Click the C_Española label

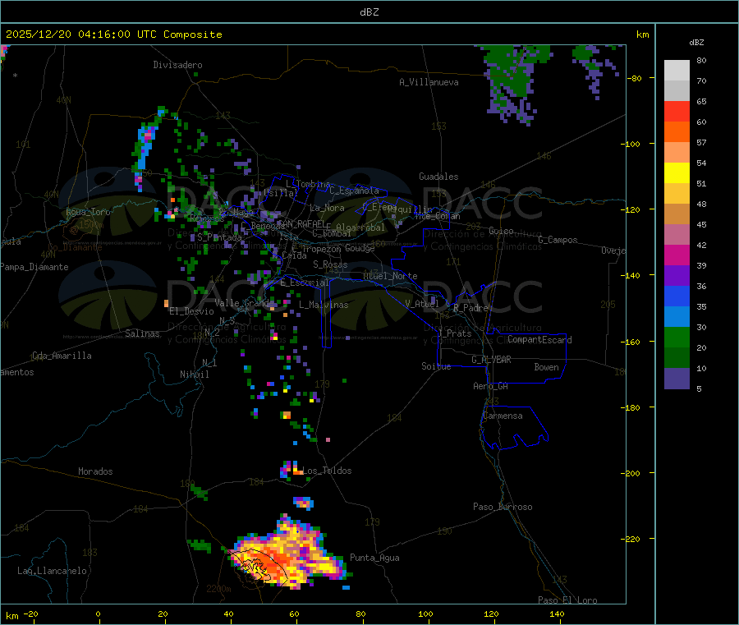coord(355,191)
